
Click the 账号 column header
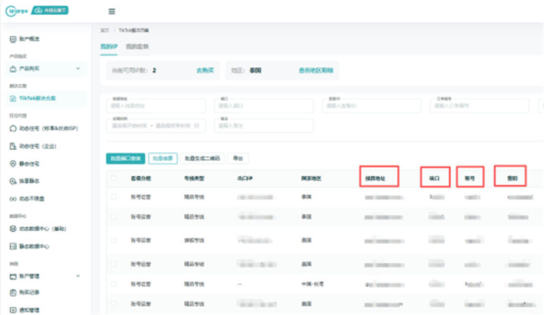tap(469, 179)
